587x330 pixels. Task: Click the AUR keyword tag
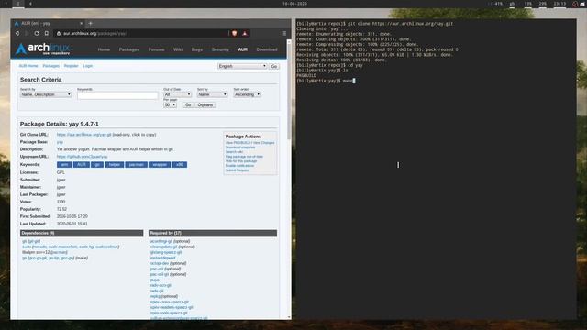pos(82,165)
